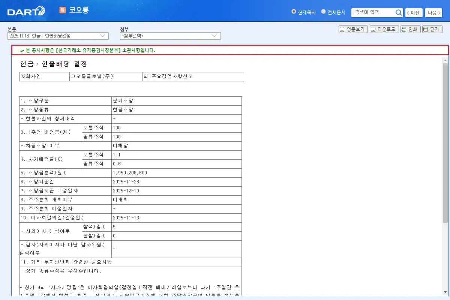Click the 코오롱 company name title
This screenshot has width=450, height=300.
79,10
